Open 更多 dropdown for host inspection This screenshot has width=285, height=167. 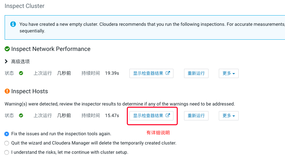pos(228,116)
